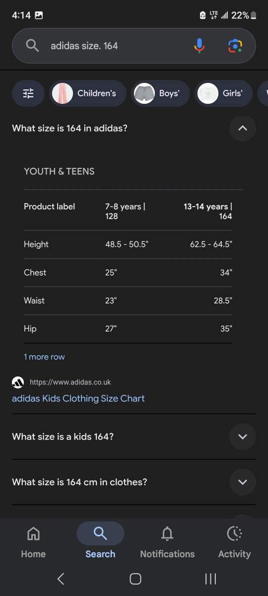Image resolution: width=268 pixels, height=596 pixels.
Task: Tap Android back navigation arrow
Action: pyautogui.click(x=61, y=579)
